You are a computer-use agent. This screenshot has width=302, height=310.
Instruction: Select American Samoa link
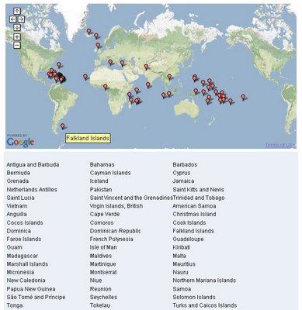click(194, 206)
